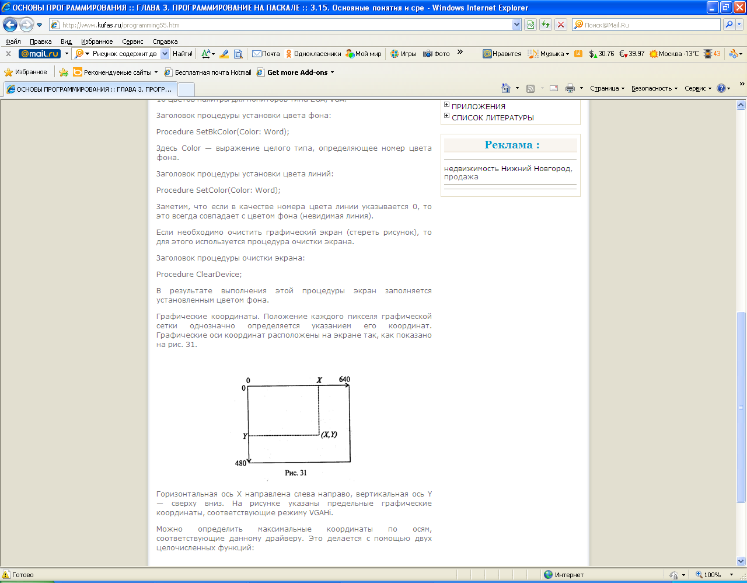This screenshot has height=583, width=747.
Task: Open the Справка menu
Action: click(x=165, y=41)
